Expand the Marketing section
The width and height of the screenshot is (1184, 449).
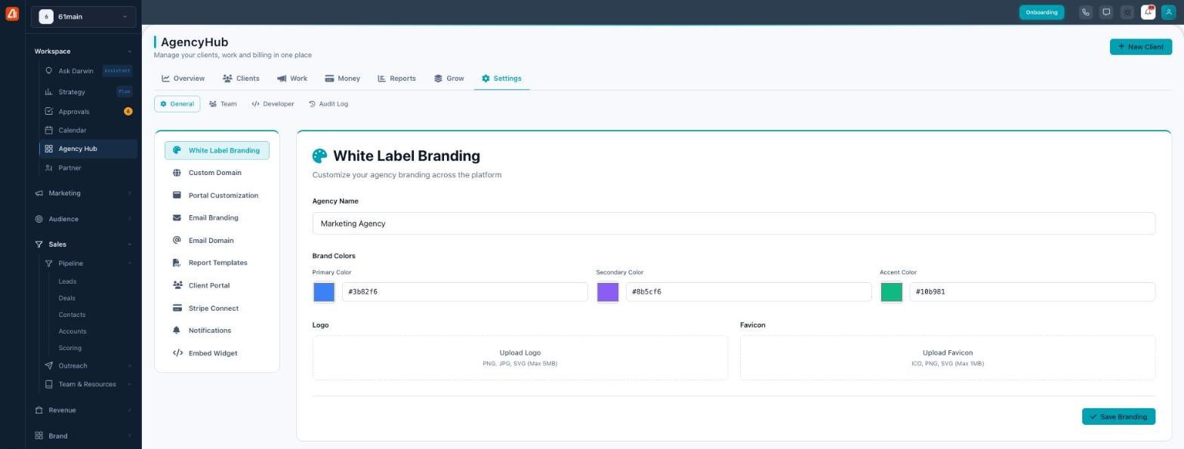point(83,193)
